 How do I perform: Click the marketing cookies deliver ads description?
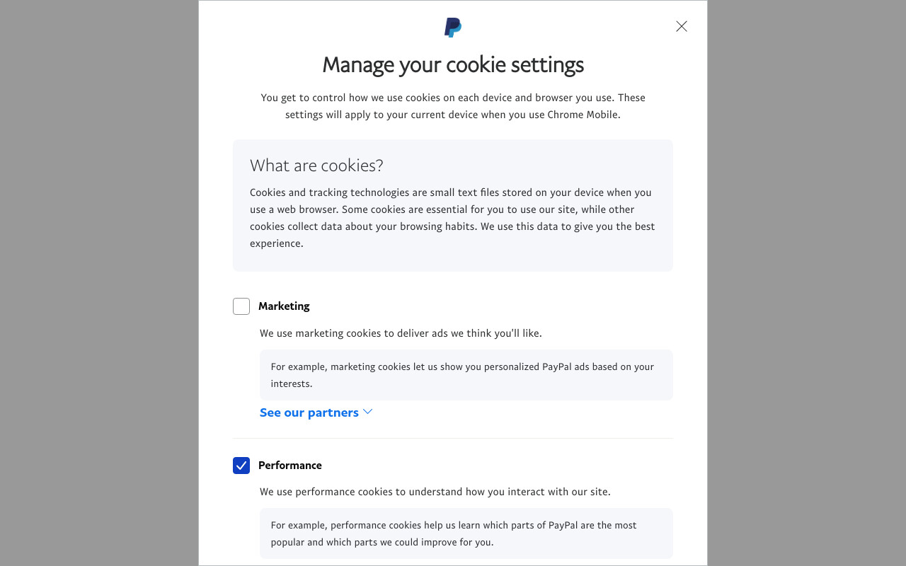pos(401,333)
